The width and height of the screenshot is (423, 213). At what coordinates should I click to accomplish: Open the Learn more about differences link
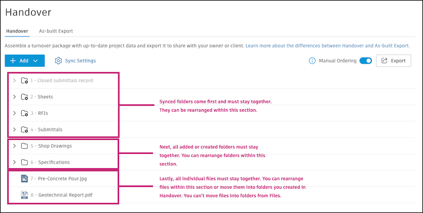pyautogui.click(x=328, y=47)
